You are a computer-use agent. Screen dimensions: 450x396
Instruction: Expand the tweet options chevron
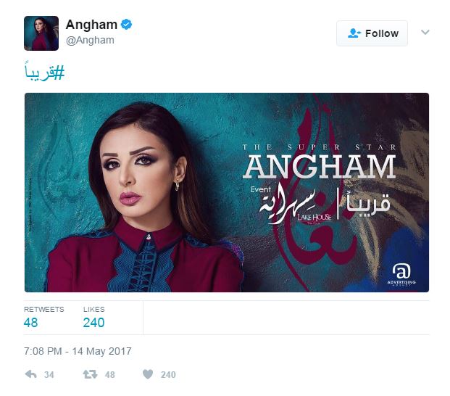tap(425, 32)
